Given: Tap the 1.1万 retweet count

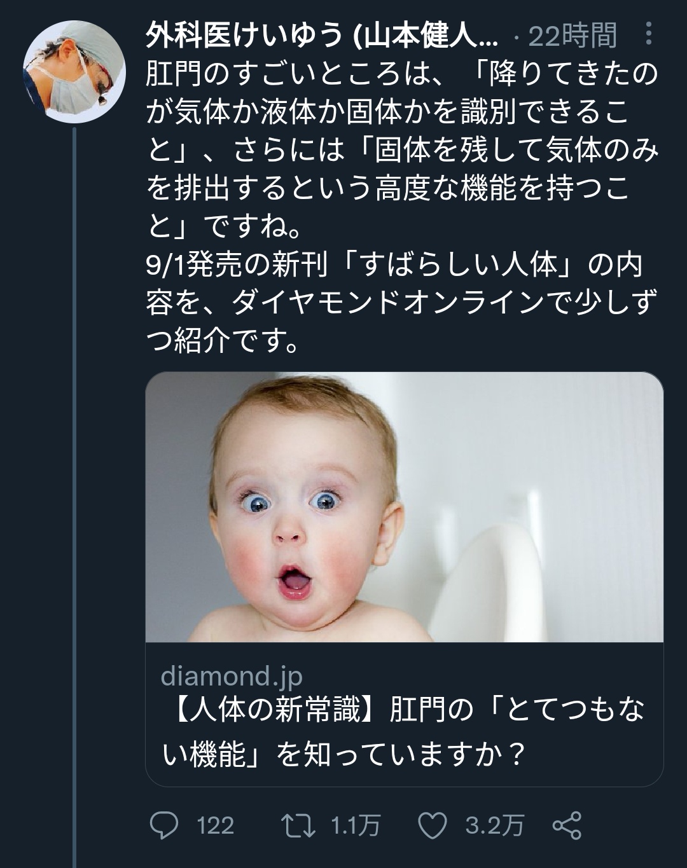Looking at the screenshot, I should tap(355, 825).
